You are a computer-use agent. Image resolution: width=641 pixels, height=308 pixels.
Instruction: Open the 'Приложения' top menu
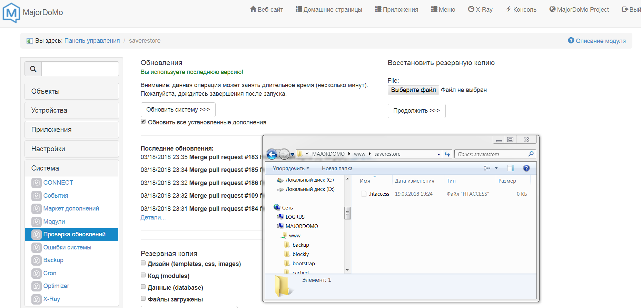coord(396,10)
